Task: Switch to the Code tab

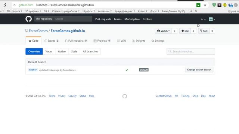Action: click(33, 41)
